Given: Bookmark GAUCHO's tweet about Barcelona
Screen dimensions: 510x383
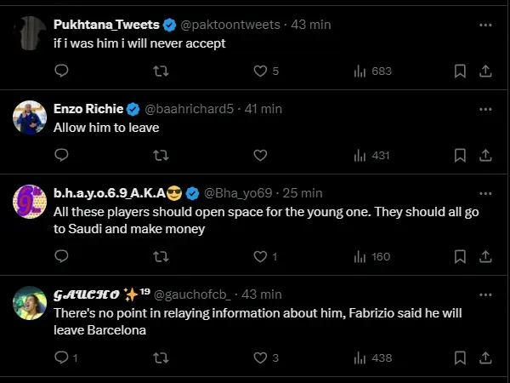Looking at the screenshot, I should click(x=460, y=358).
